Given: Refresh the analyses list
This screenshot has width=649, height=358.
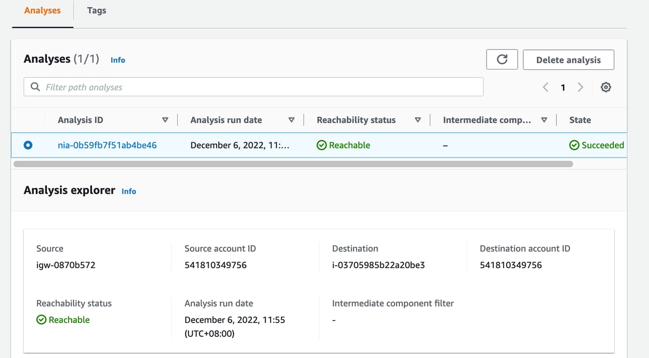Looking at the screenshot, I should (x=502, y=59).
